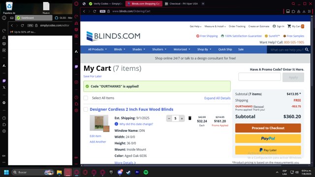Expand More Details for the blinds
This screenshot has width=315, height=177.
tap(125, 163)
